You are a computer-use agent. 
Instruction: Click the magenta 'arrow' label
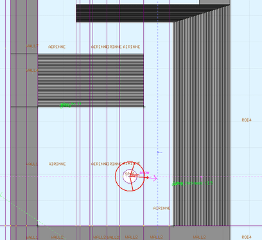coord(144,173)
